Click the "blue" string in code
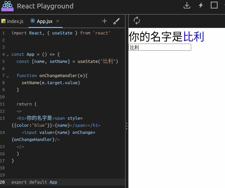This screenshot has width=225, height=188. [40, 125]
